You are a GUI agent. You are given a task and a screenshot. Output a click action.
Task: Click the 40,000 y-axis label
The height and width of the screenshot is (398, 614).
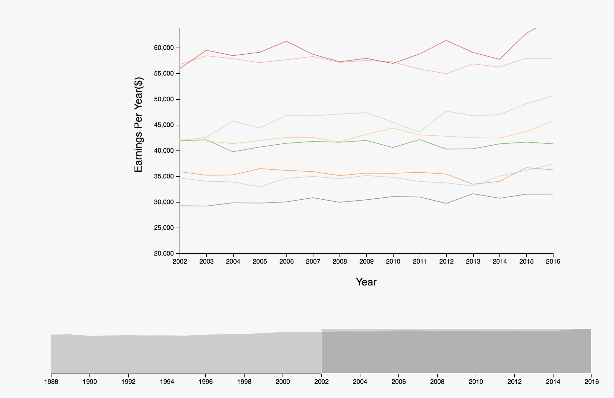tap(164, 150)
